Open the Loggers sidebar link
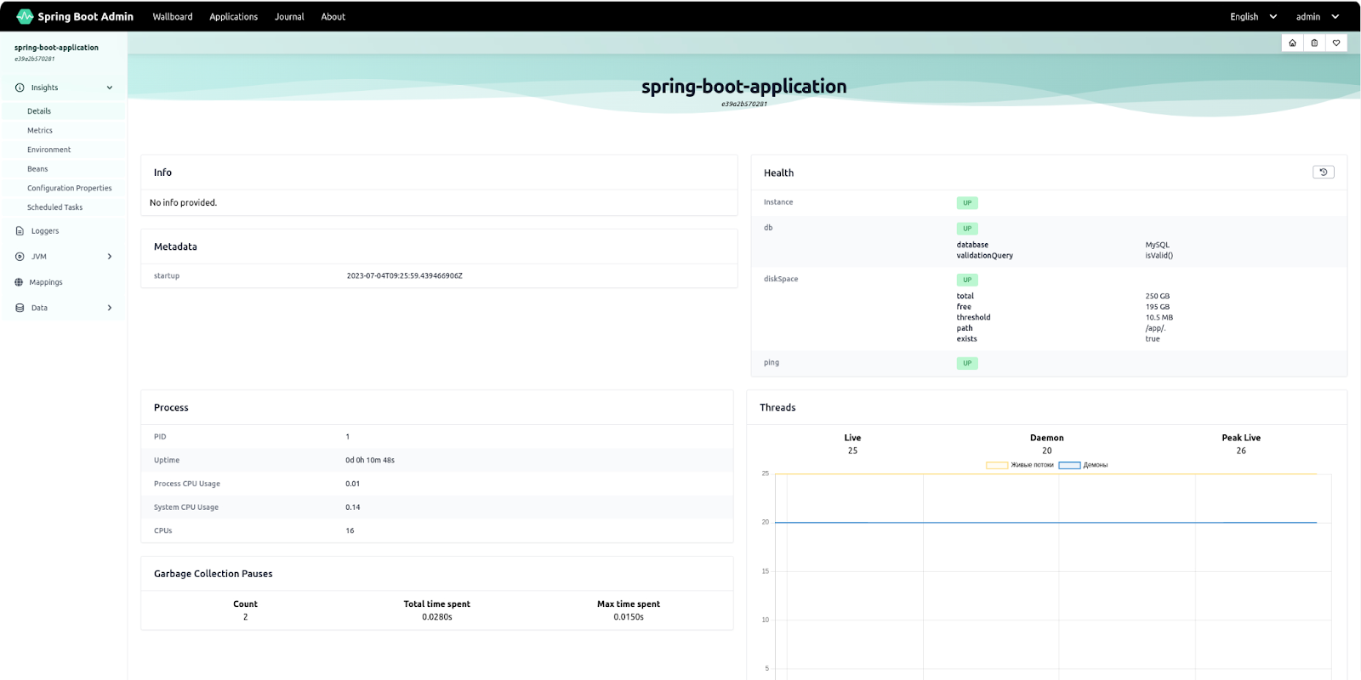1361x680 pixels. [x=45, y=231]
